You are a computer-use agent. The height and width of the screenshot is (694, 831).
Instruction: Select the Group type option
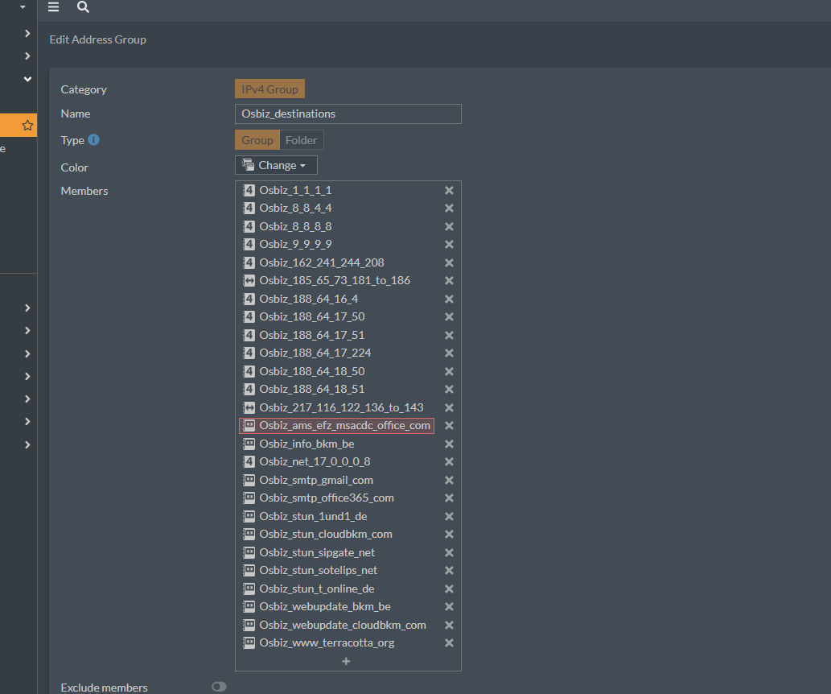pos(257,140)
